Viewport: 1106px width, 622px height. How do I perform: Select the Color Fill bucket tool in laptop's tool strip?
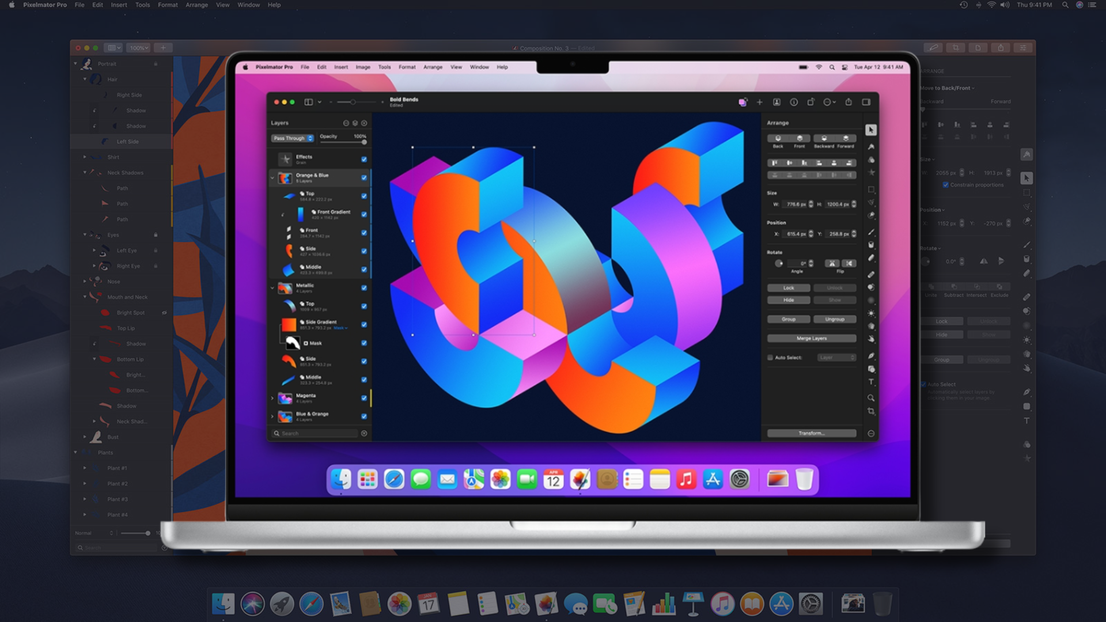click(871, 245)
